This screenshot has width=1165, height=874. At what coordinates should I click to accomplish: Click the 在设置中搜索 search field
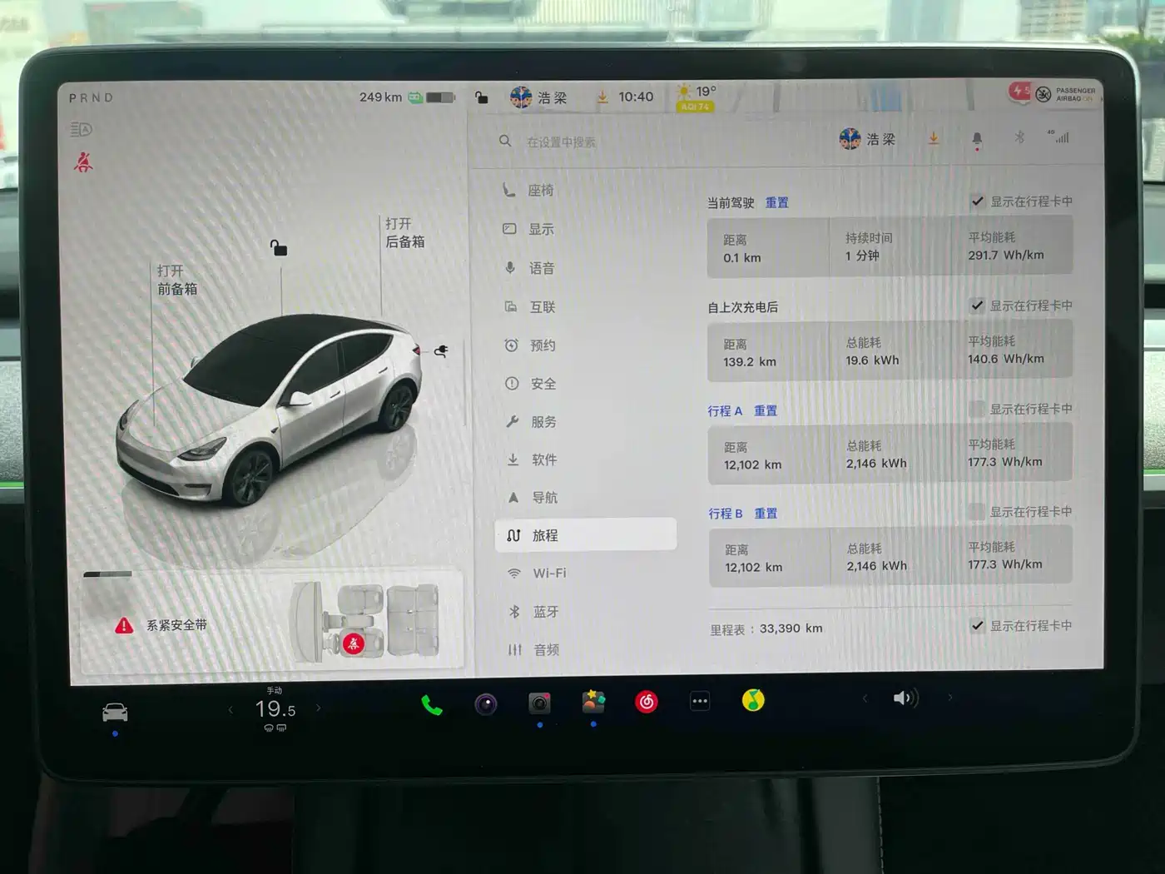click(582, 141)
